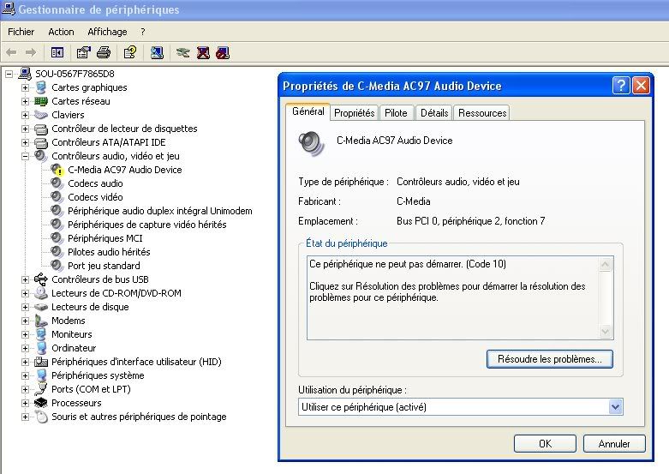This screenshot has width=669, height=474.
Task: Collapse Contrôleurs audio, vidéo et jeu node
Action: tap(25, 156)
